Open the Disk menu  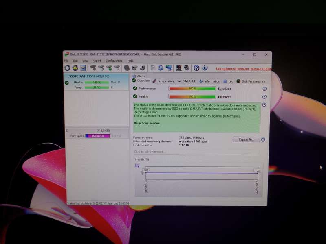click(75, 61)
